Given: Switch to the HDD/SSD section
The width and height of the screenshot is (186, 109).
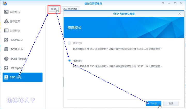Looking at the screenshot, I should (22, 40).
